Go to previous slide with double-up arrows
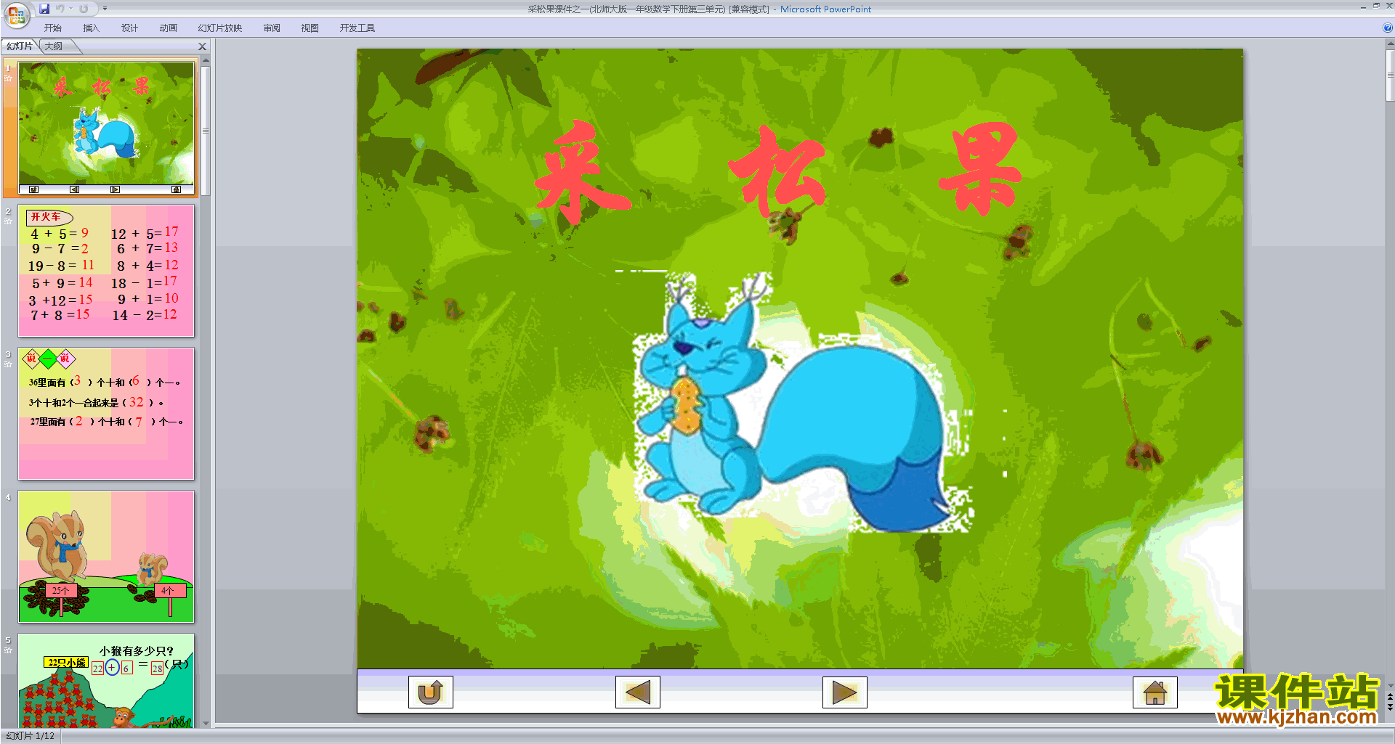The height and width of the screenshot is (744, 1395). click(1390, 697)
